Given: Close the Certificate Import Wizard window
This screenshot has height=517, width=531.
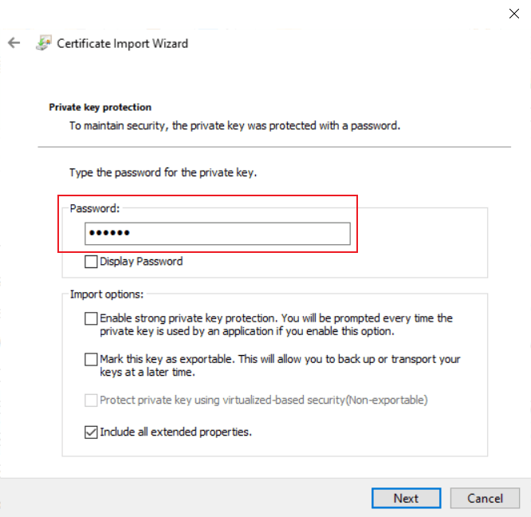Looking at the screenshot, I should pos(514,13).
